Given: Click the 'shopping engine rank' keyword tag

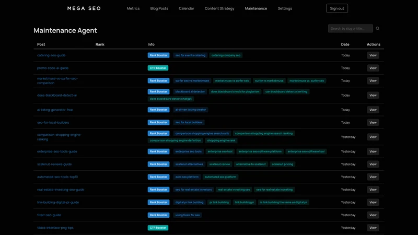Looking at the screenshot, I should (221, 140).
